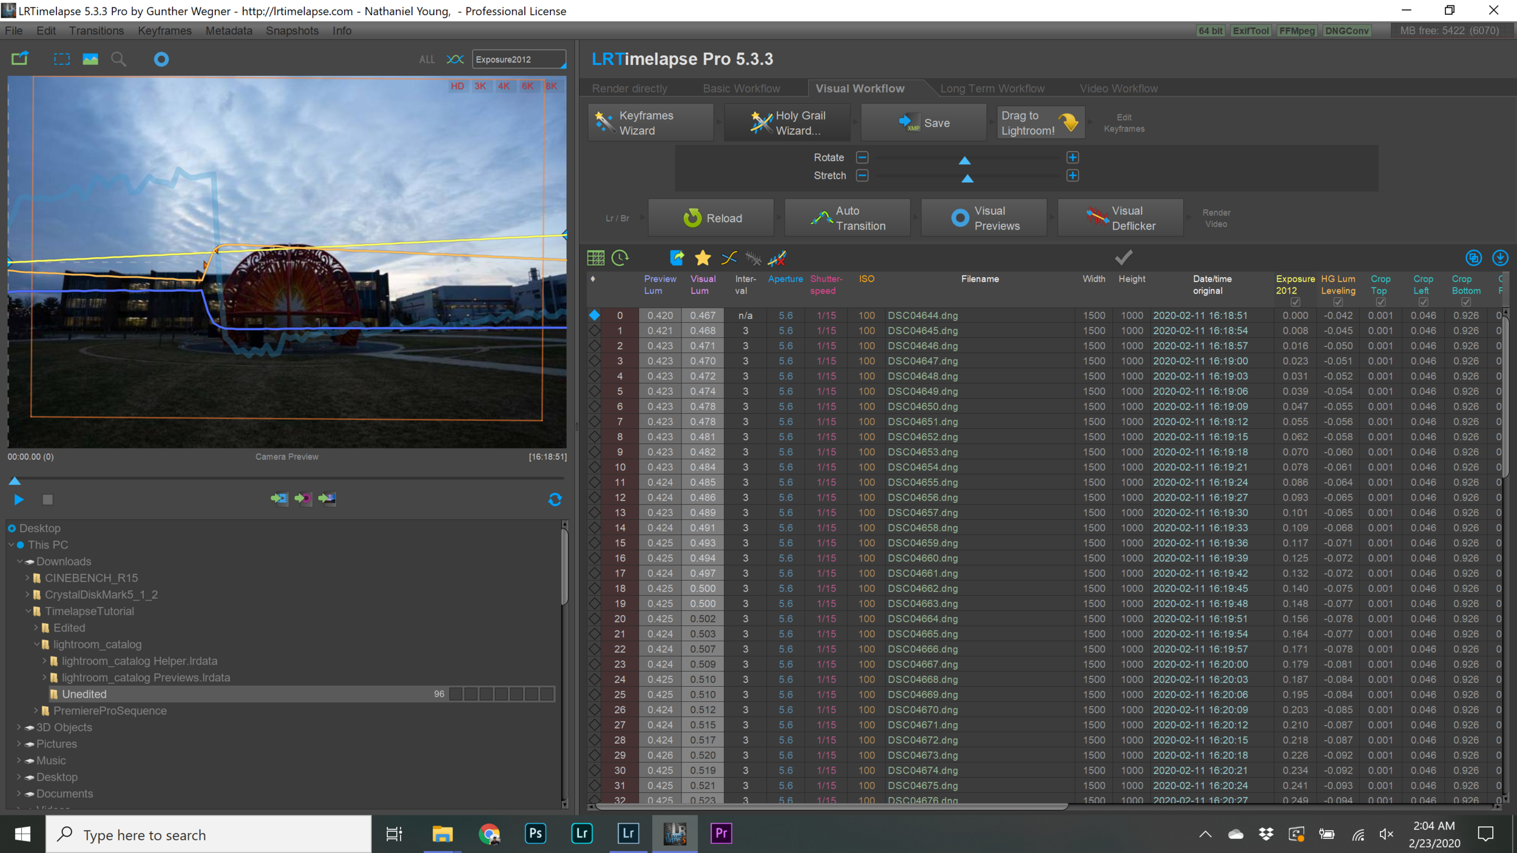Collapse the Downloads node
This screenshot has height=853, width=1517.
click(x=19, y=561)
